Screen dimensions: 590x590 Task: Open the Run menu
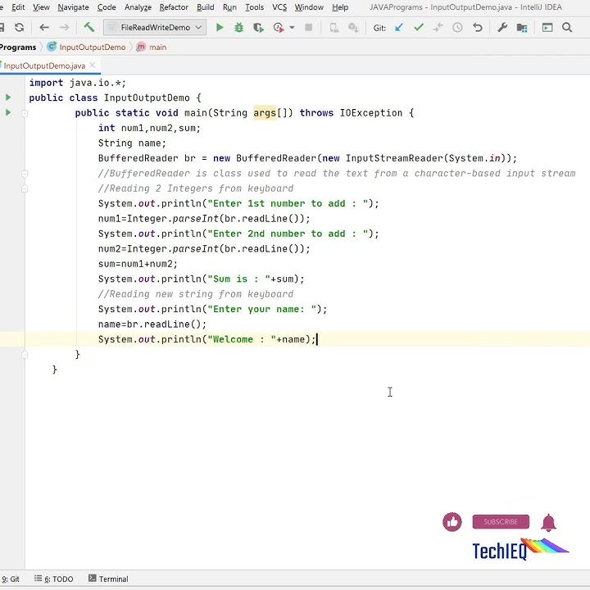coord(229,7)
